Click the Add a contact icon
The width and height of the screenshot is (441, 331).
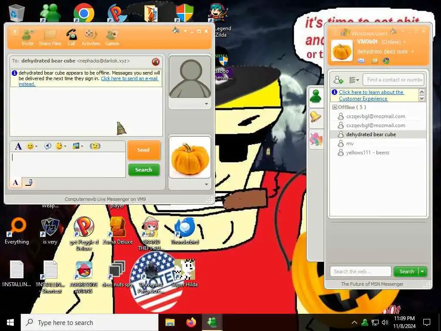(338, 80)
